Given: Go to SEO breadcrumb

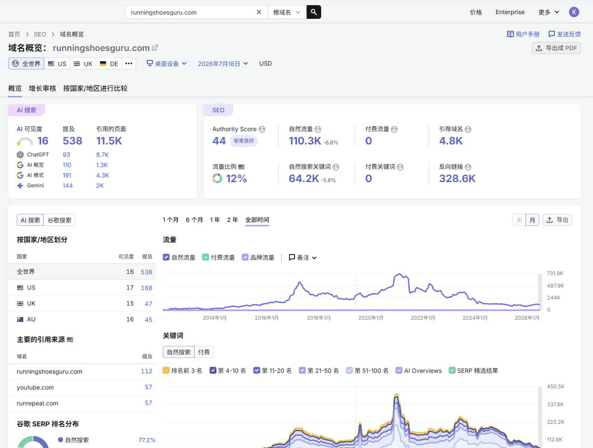Looking at the screenshot, I should (40, 34).
